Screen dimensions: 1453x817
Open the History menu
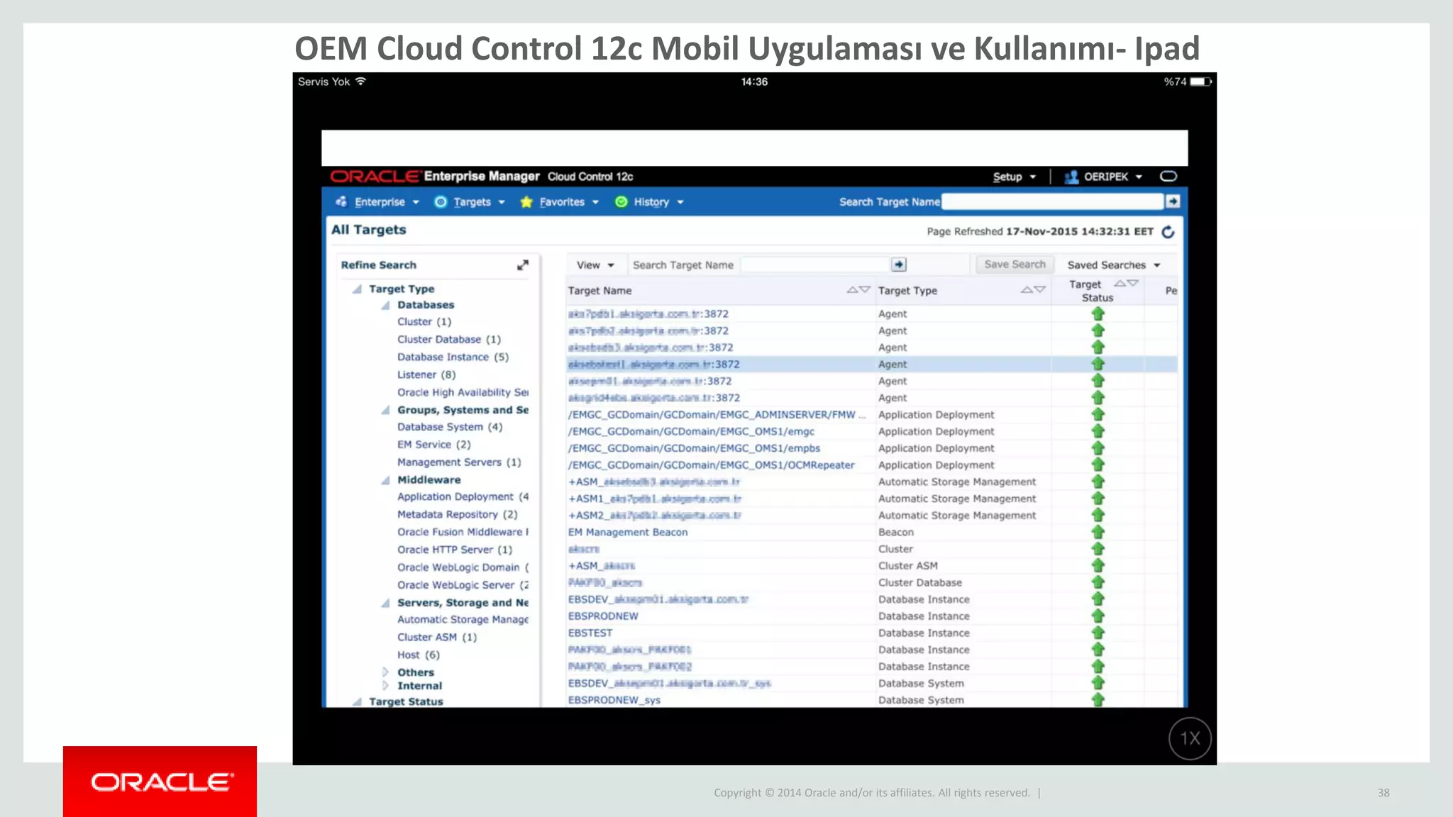(x=658, y=202)
